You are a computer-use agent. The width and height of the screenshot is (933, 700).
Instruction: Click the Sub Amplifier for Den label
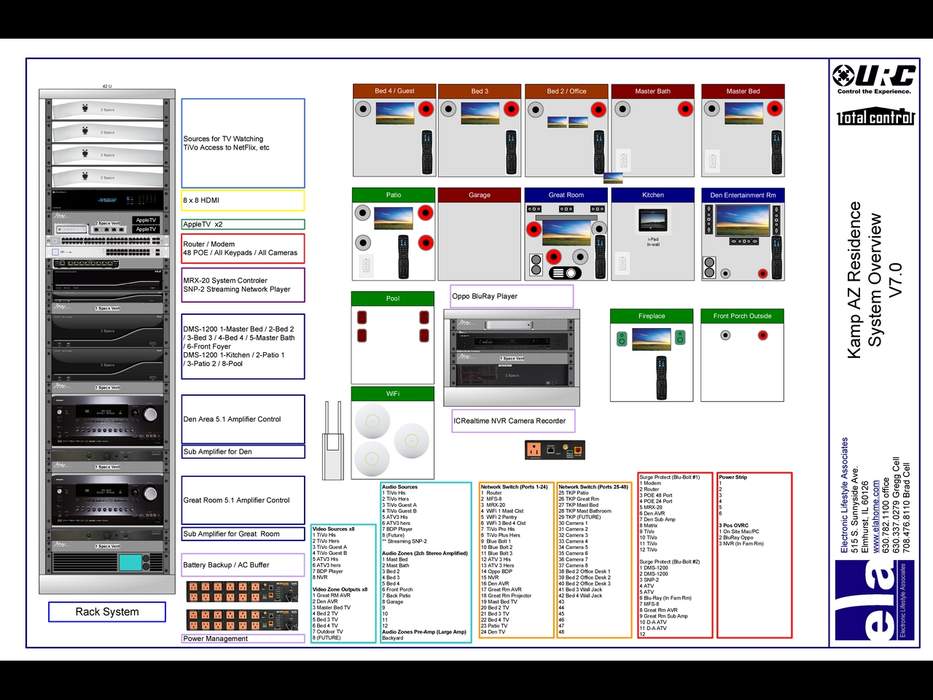(243, 452)
